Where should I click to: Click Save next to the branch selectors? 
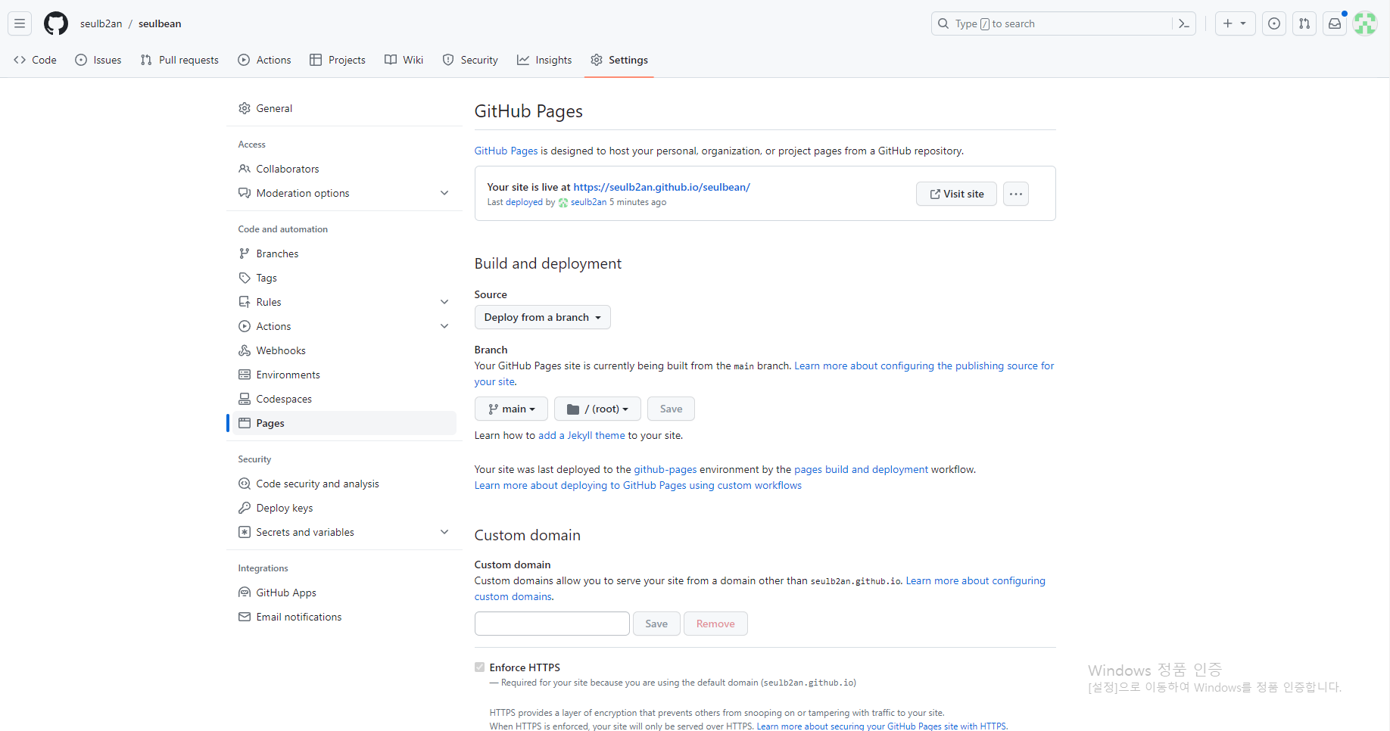671,409
